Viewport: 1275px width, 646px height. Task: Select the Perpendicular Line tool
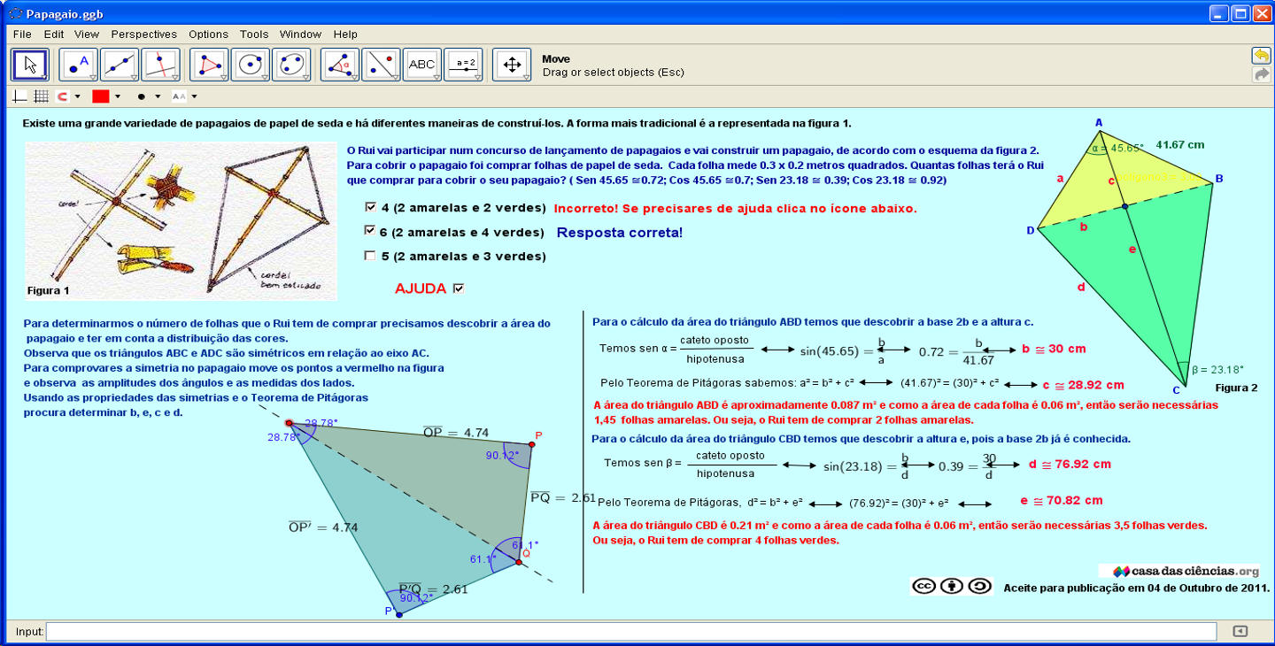pyautogui.click(x=160, y=65)
